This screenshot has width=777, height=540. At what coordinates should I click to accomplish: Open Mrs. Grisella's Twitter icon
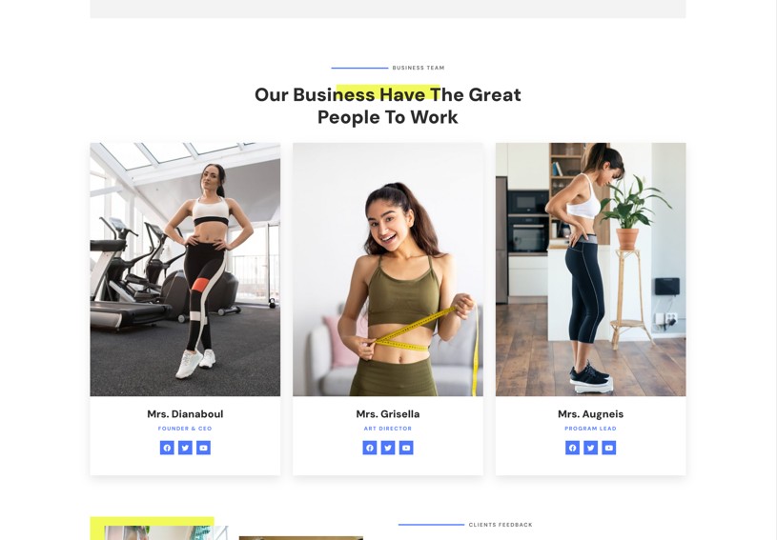[388, 448]
